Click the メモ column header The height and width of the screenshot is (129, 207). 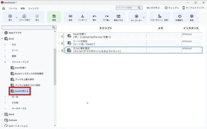pyautogui.click(x=161, y=28)
